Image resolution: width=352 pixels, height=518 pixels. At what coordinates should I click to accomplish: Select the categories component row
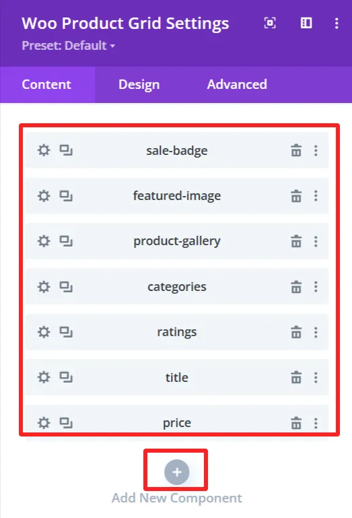click(177, 287)
